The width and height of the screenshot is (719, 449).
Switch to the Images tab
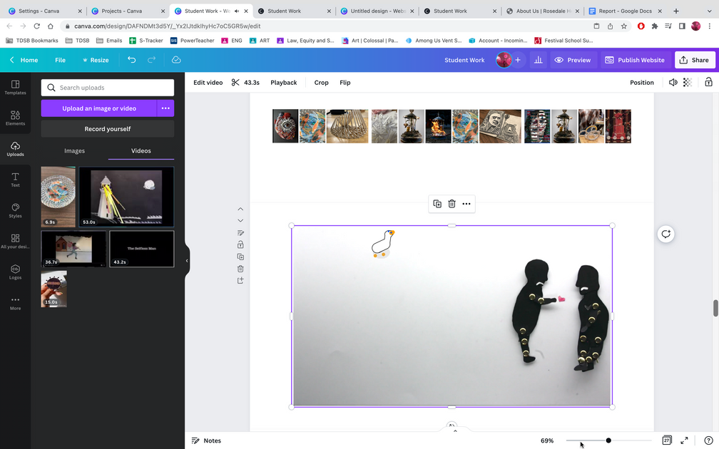(x=74, y=151)
